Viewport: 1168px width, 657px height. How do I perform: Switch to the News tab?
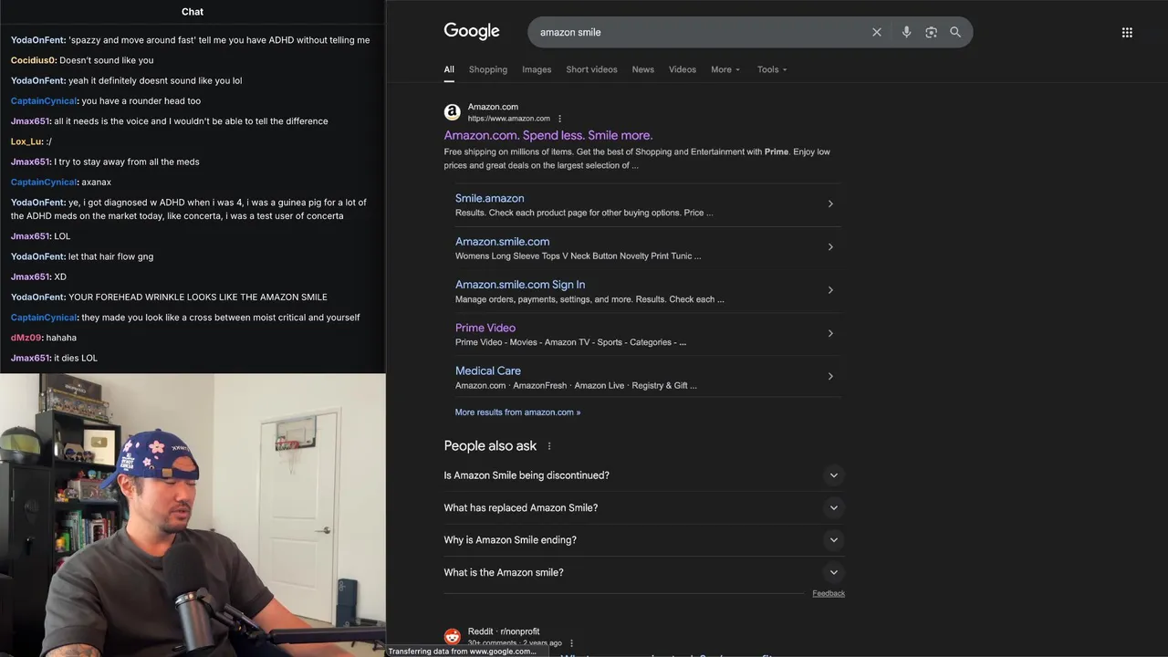click(643, 69)
